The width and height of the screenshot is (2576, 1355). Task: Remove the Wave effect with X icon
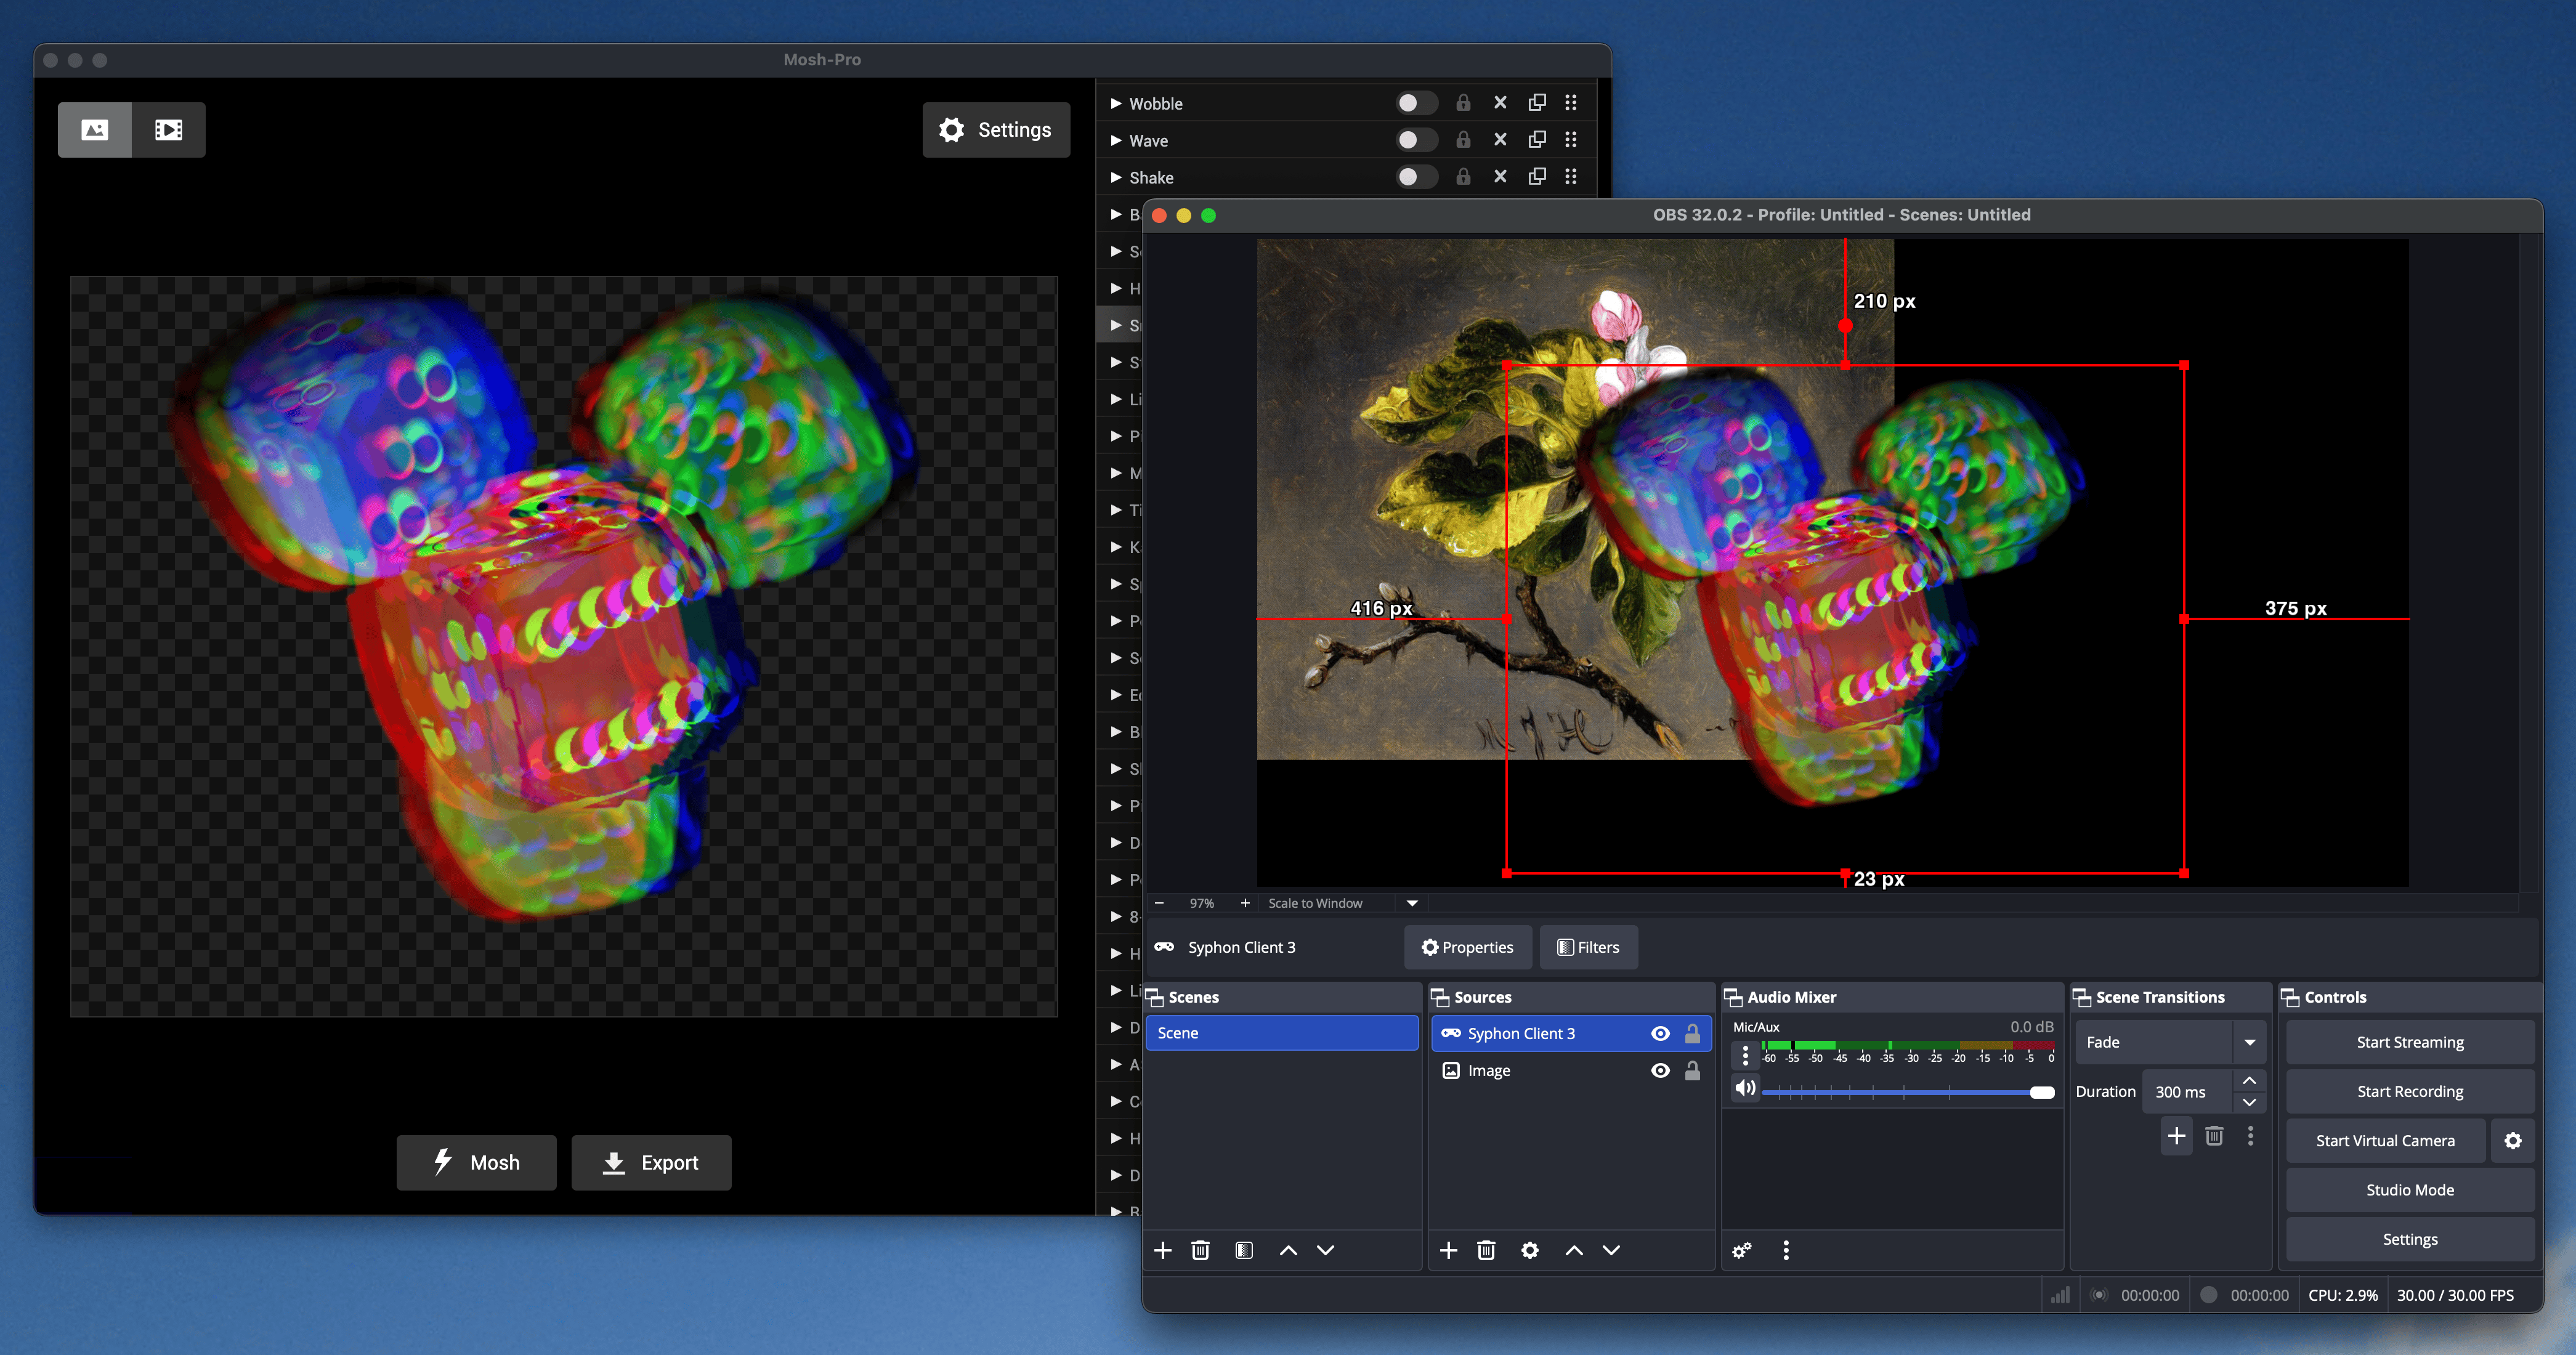(1500, 140)
